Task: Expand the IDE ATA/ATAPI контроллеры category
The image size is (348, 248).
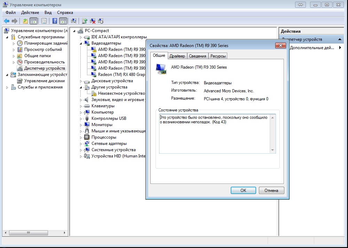Action: [x=81, y=37]
